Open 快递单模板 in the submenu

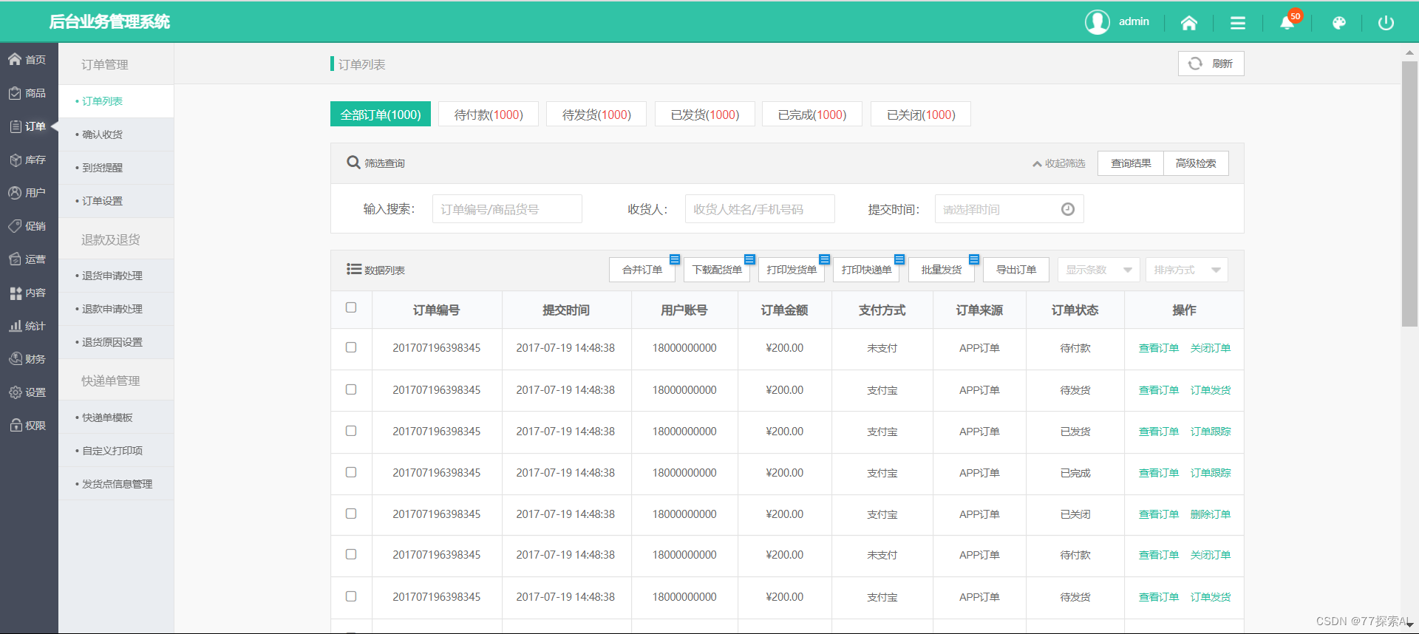click(116, 417)
